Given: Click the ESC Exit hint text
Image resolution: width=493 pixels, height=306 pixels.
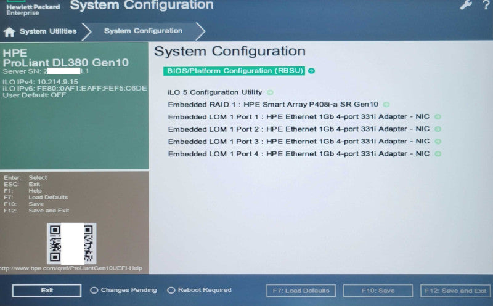Looking at the screenshot, I should coord(22,184).
